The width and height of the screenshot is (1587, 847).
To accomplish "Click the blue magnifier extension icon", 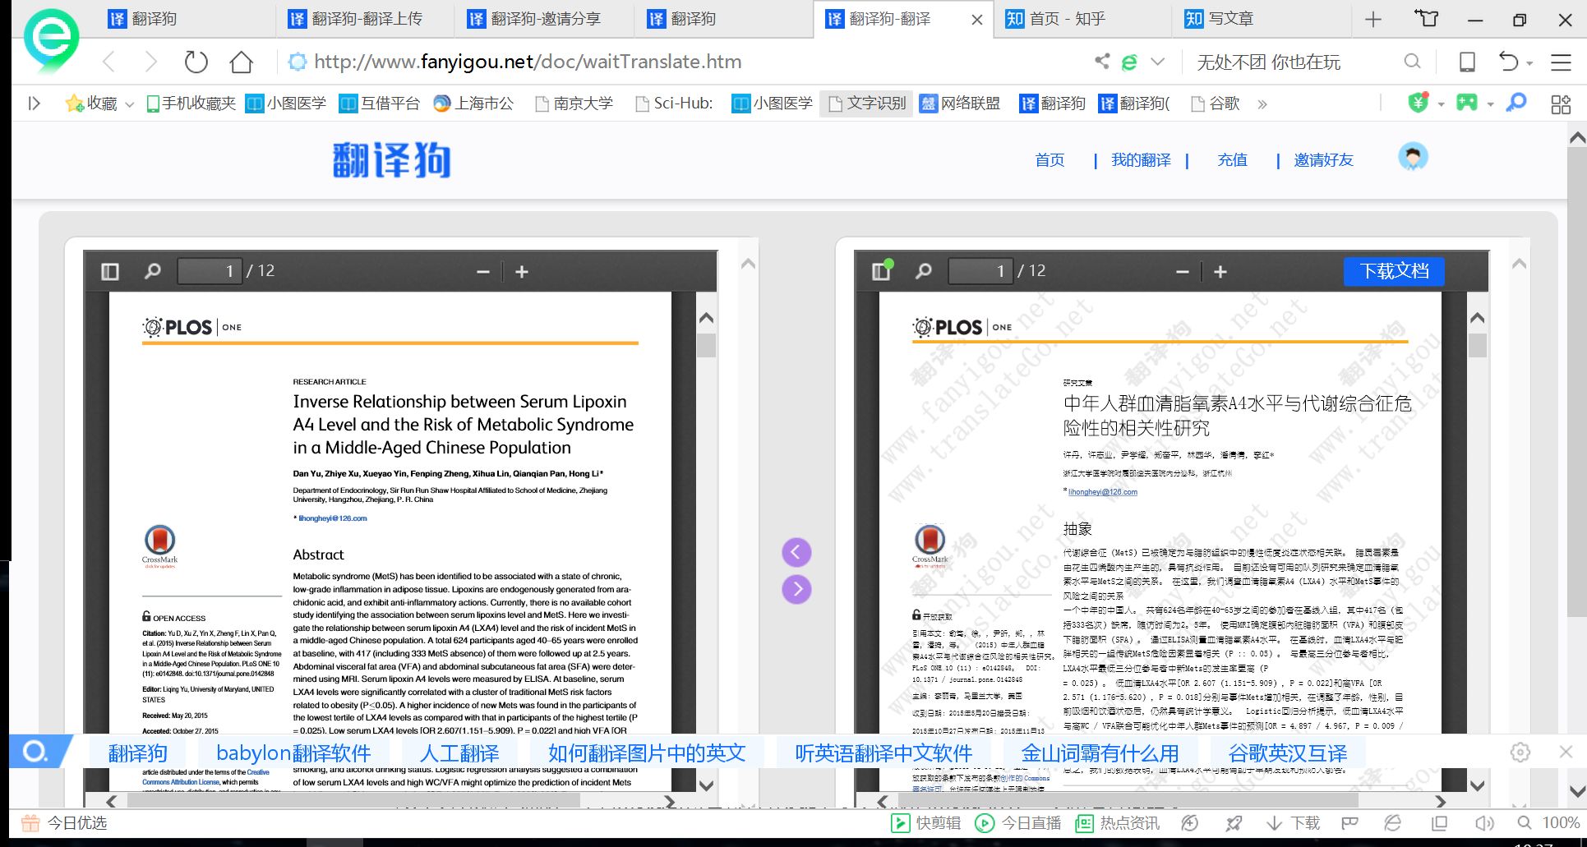I will pyautogui.click(x=1516, y=103).
